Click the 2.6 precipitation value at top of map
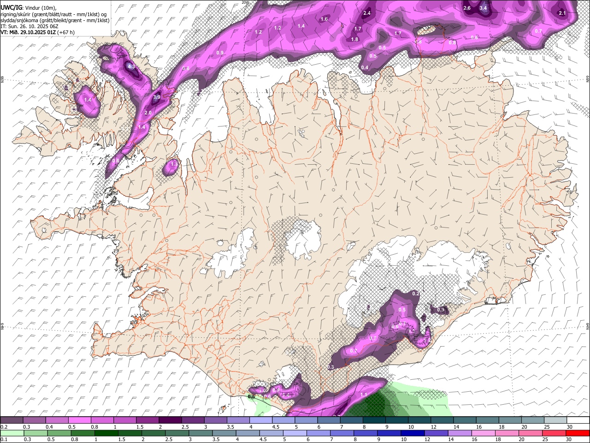590x443 pixels. click(x=467, y=8)
